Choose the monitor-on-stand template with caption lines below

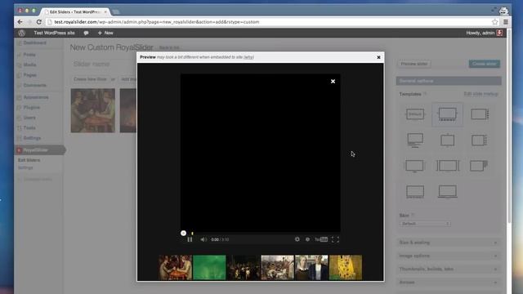click(x=415, y=140)
